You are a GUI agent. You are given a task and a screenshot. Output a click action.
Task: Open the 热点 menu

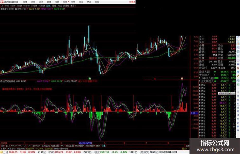(89, 2)
